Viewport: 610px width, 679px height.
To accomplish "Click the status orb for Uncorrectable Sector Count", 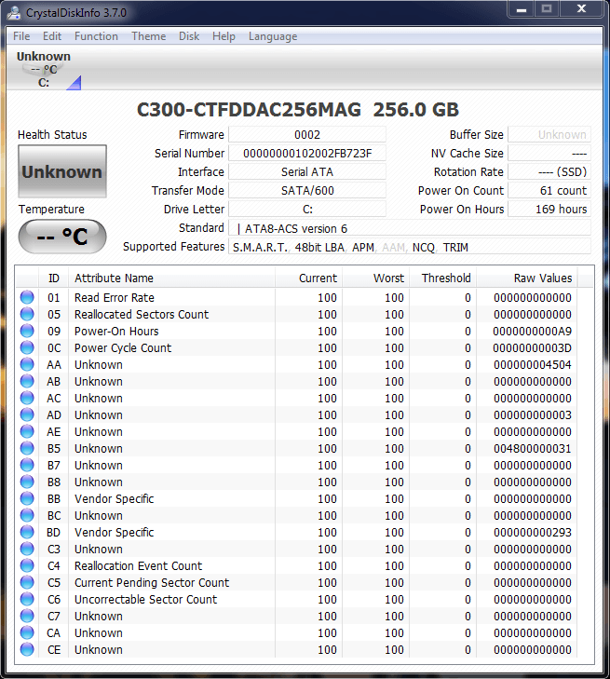I will pyautogui.click(x=27, y=599).
